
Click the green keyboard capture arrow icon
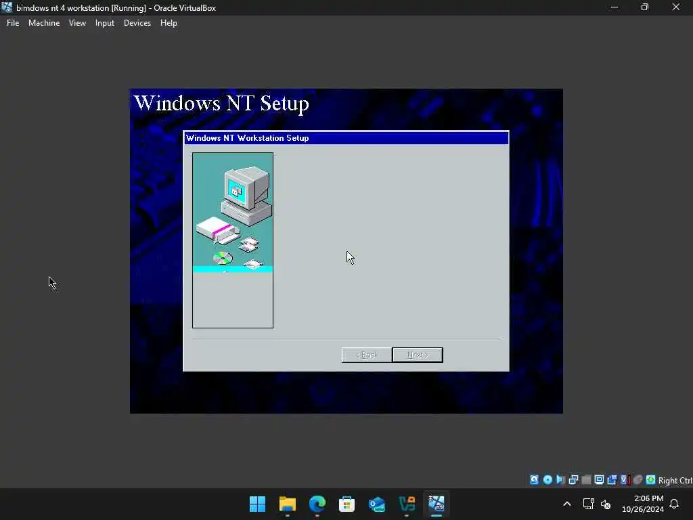650,480
